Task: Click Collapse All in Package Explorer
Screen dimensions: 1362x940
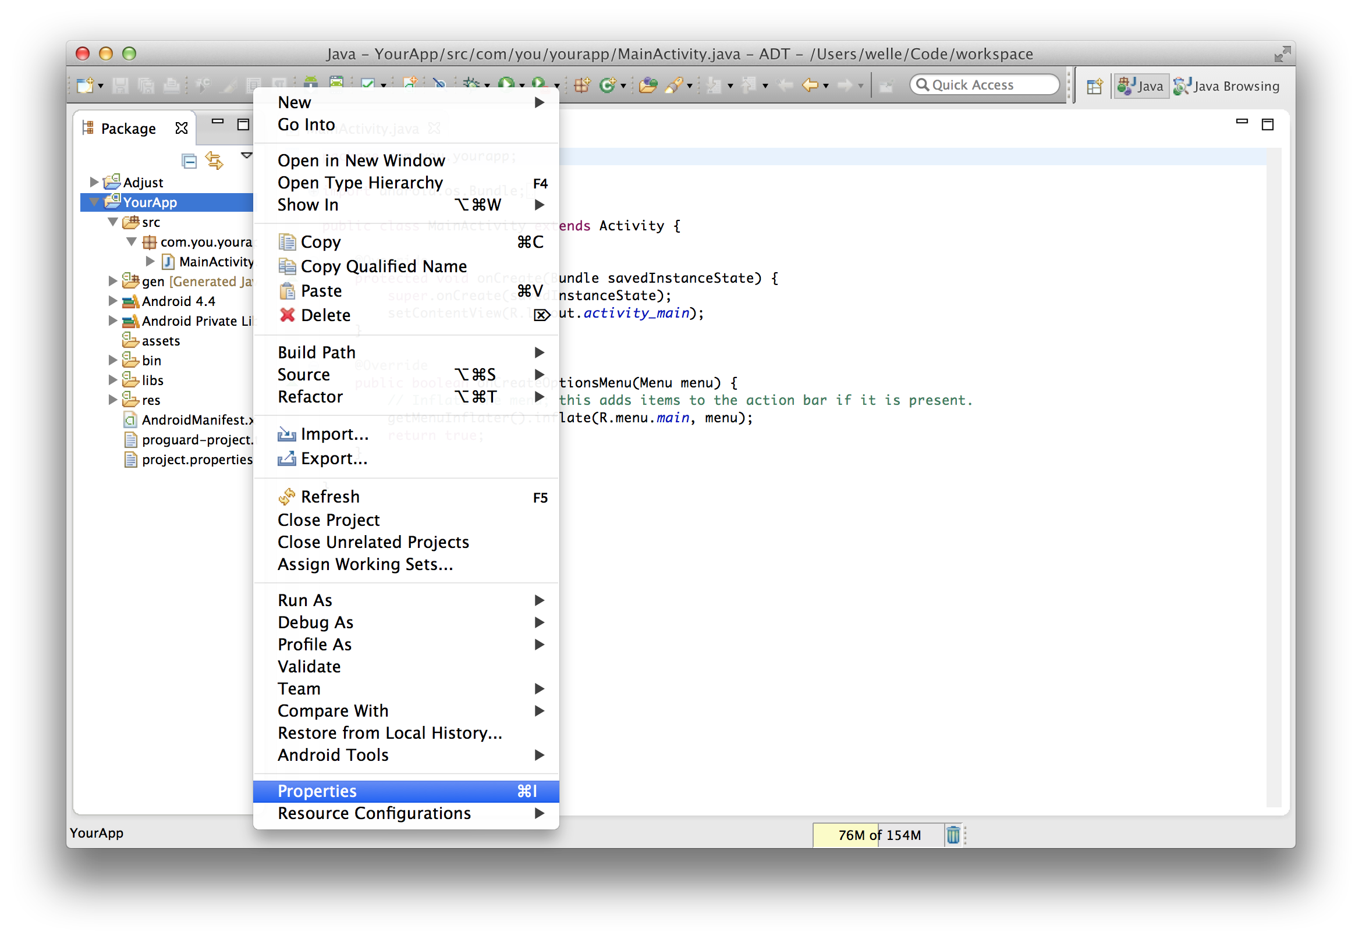Action: 189,161
